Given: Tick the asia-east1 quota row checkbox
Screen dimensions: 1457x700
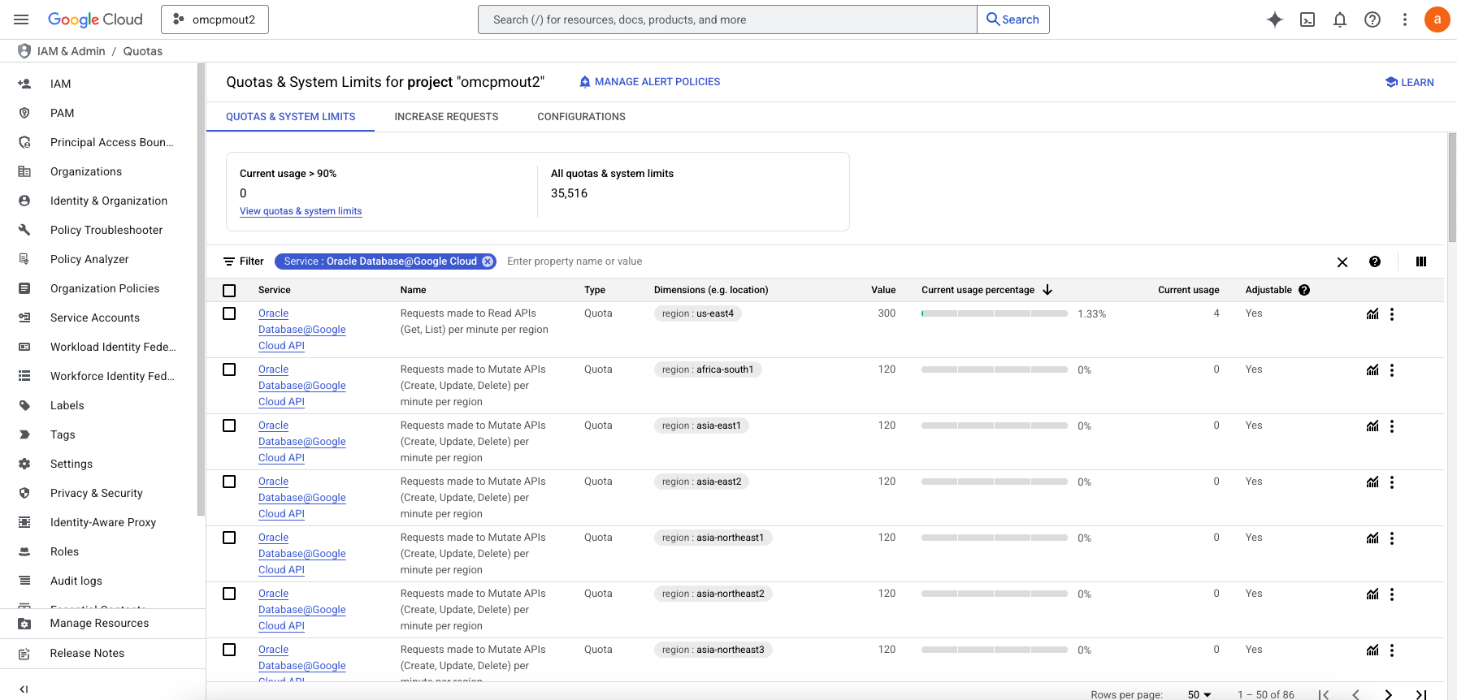Looking at the screenshot, I should pyautogui.click(x=229, y=426).
